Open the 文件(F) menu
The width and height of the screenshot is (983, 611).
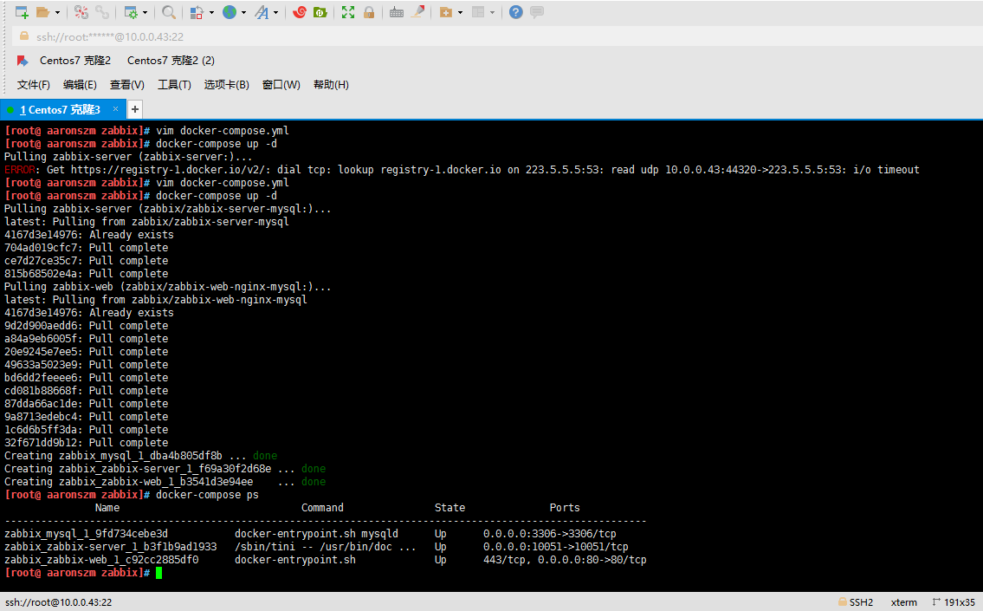click(33, 85)
